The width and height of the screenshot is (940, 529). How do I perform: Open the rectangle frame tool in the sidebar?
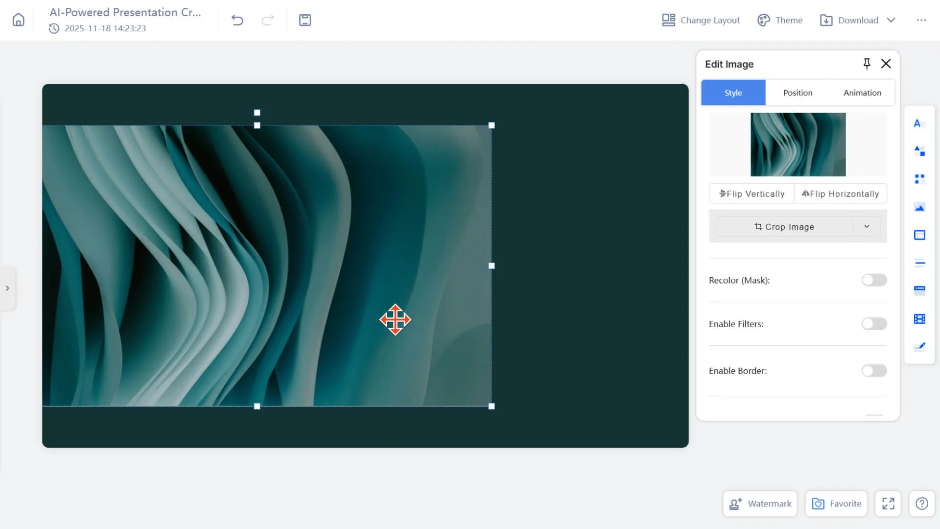pyautogui.click(x=919, y=235)
